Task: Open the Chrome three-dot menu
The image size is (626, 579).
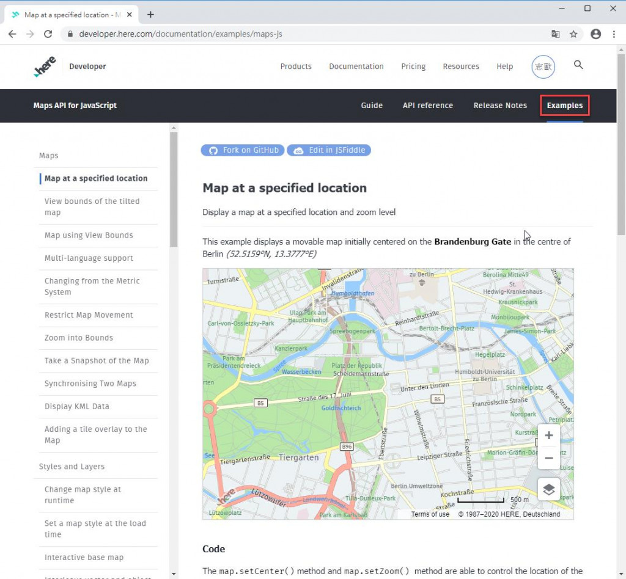Action: [614, 34]
